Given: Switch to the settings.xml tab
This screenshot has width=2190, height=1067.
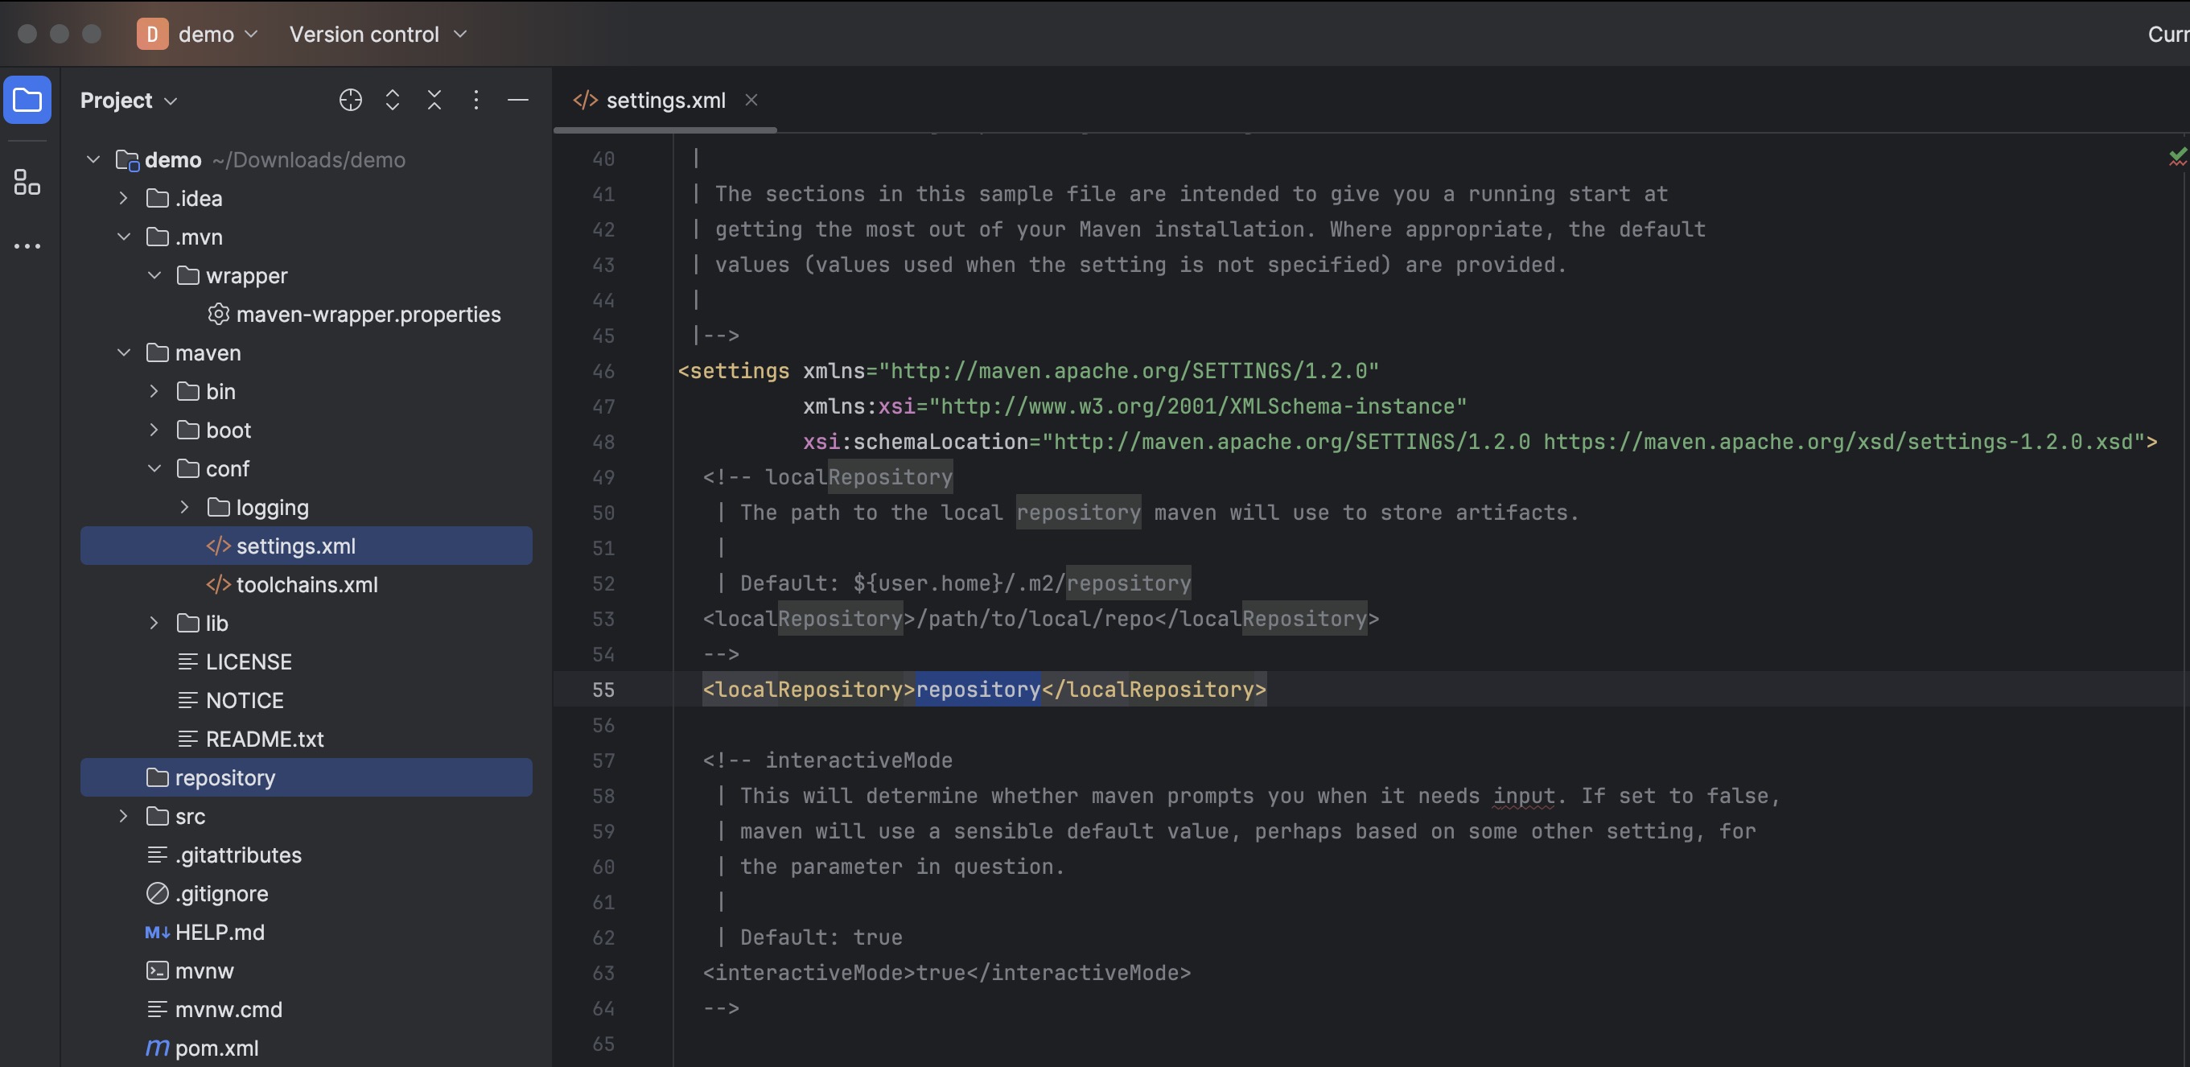Looking at the screenshot, I should point(665,101).
